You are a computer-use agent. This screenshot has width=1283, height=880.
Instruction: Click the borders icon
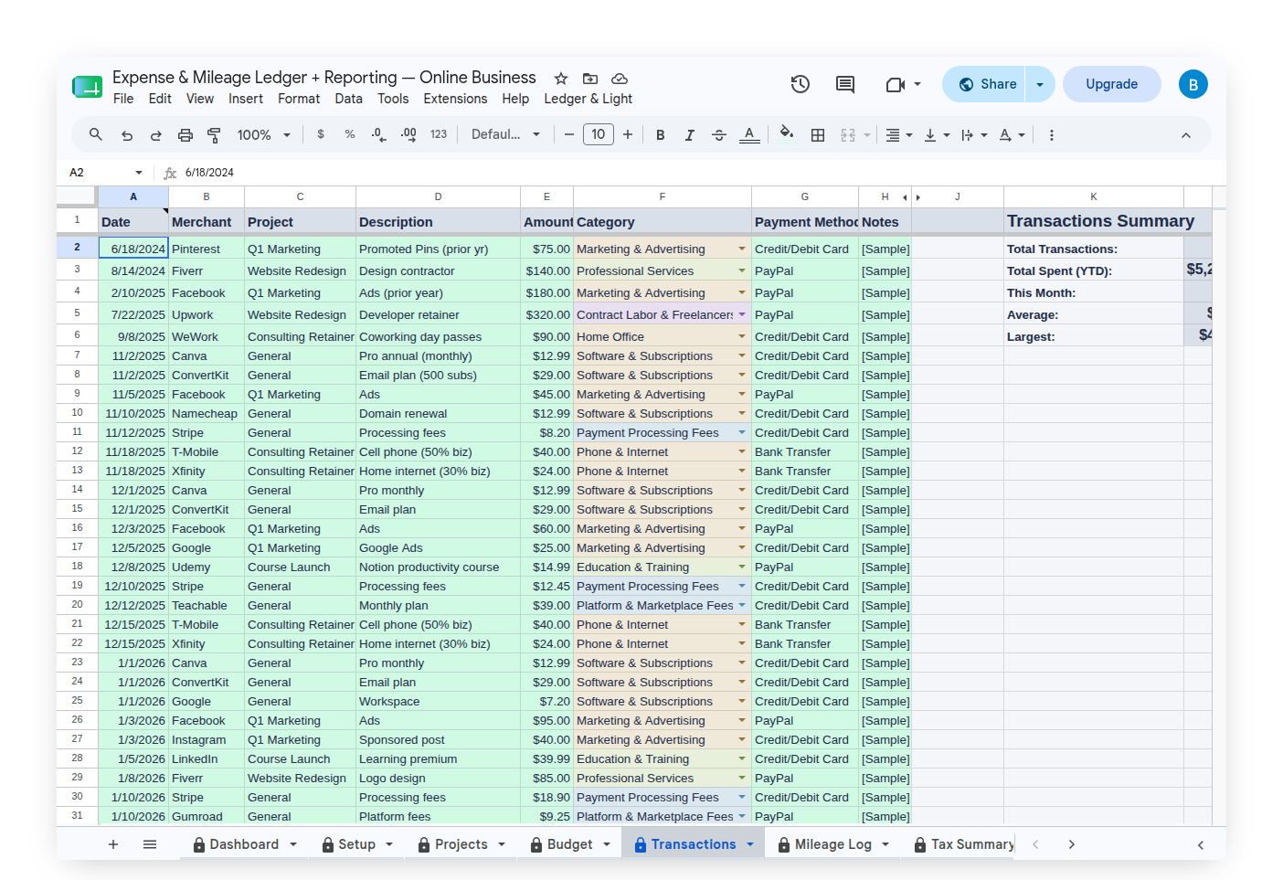818,135
